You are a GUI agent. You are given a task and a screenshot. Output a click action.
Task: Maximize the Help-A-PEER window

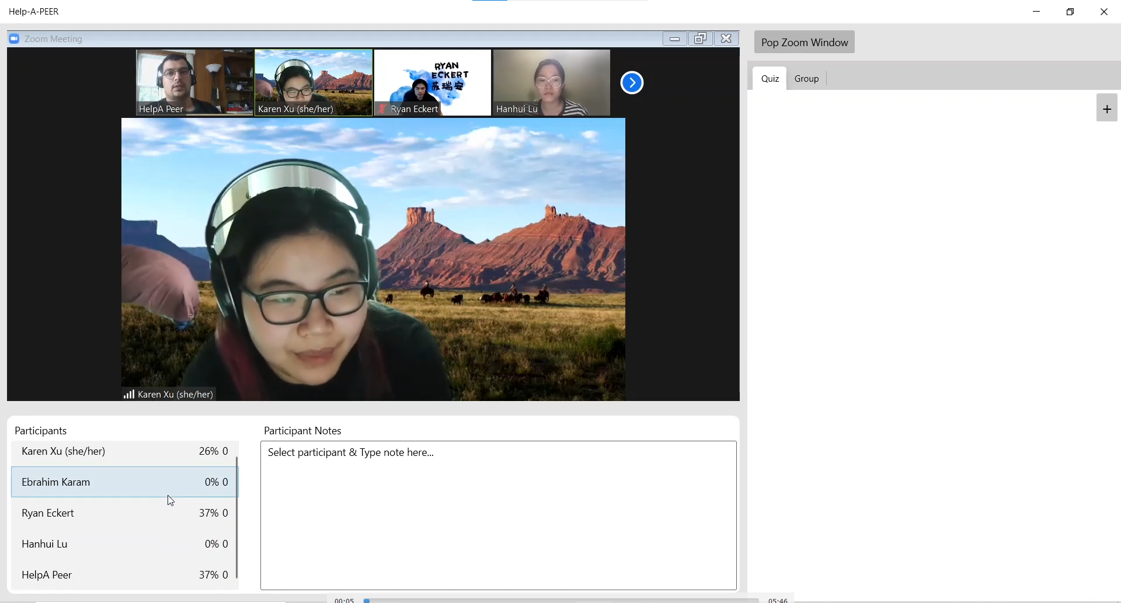(1070, 12)
